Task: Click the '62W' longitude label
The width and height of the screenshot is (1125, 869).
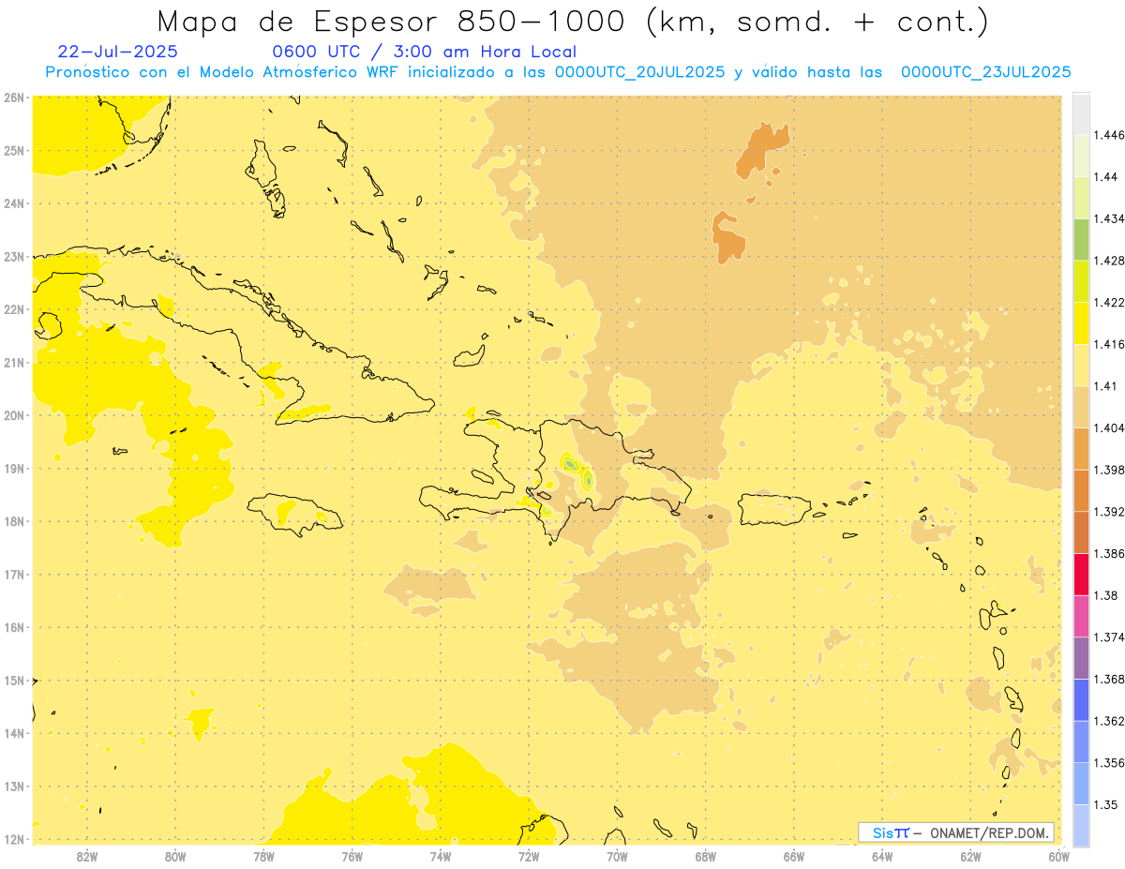Action: coord(970,856)
